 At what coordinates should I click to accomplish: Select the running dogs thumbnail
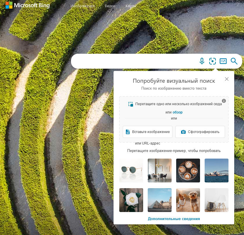click(188, 200)
